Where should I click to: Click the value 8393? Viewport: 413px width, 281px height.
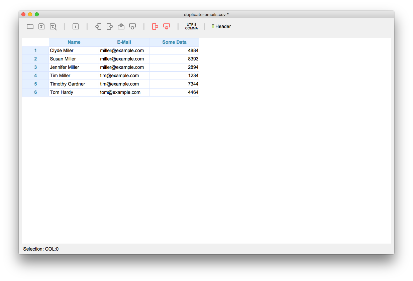tap(174, 59)
